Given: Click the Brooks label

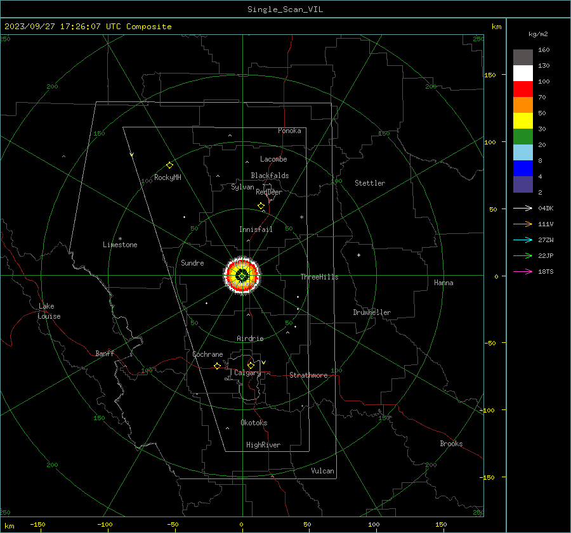Looking at the screenshot, I should point(451,444).
